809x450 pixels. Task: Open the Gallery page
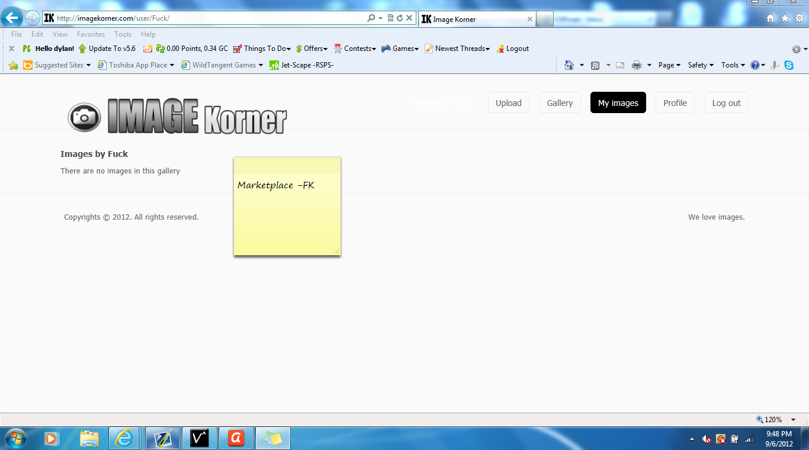coord(560,103)
